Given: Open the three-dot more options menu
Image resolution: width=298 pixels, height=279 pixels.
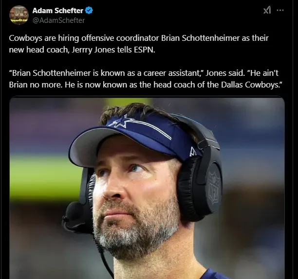Looking at the screenshot, I should [x=280, y=10].
